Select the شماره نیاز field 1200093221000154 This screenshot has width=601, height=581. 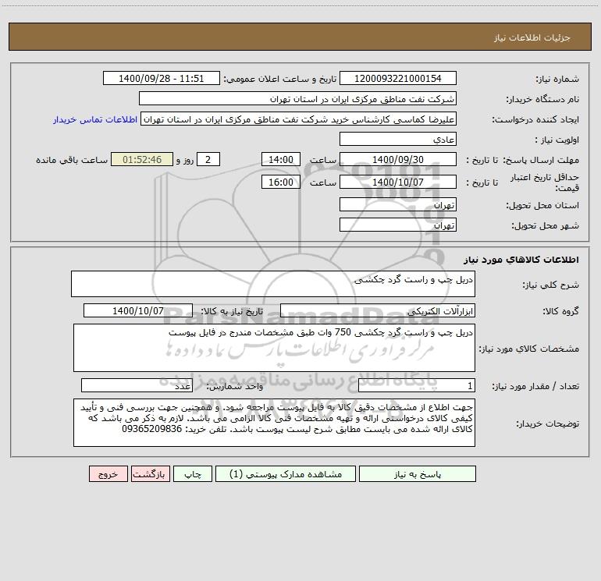click(x=398, y=78)
